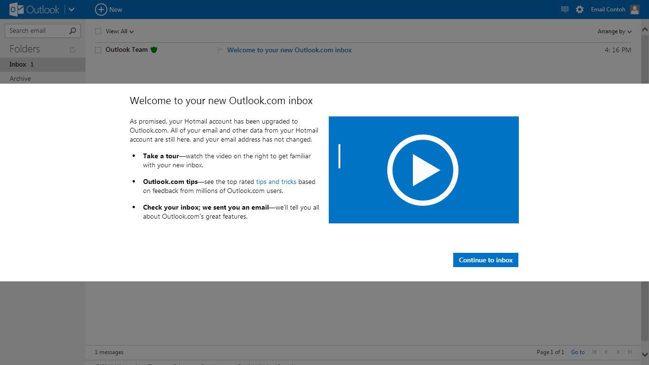Open the app switcher arrow beside Outlook
The image size is (649, 365).
72,10
